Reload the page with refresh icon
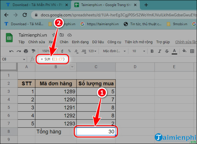This screenshot has height=144, width=197. 25,15
